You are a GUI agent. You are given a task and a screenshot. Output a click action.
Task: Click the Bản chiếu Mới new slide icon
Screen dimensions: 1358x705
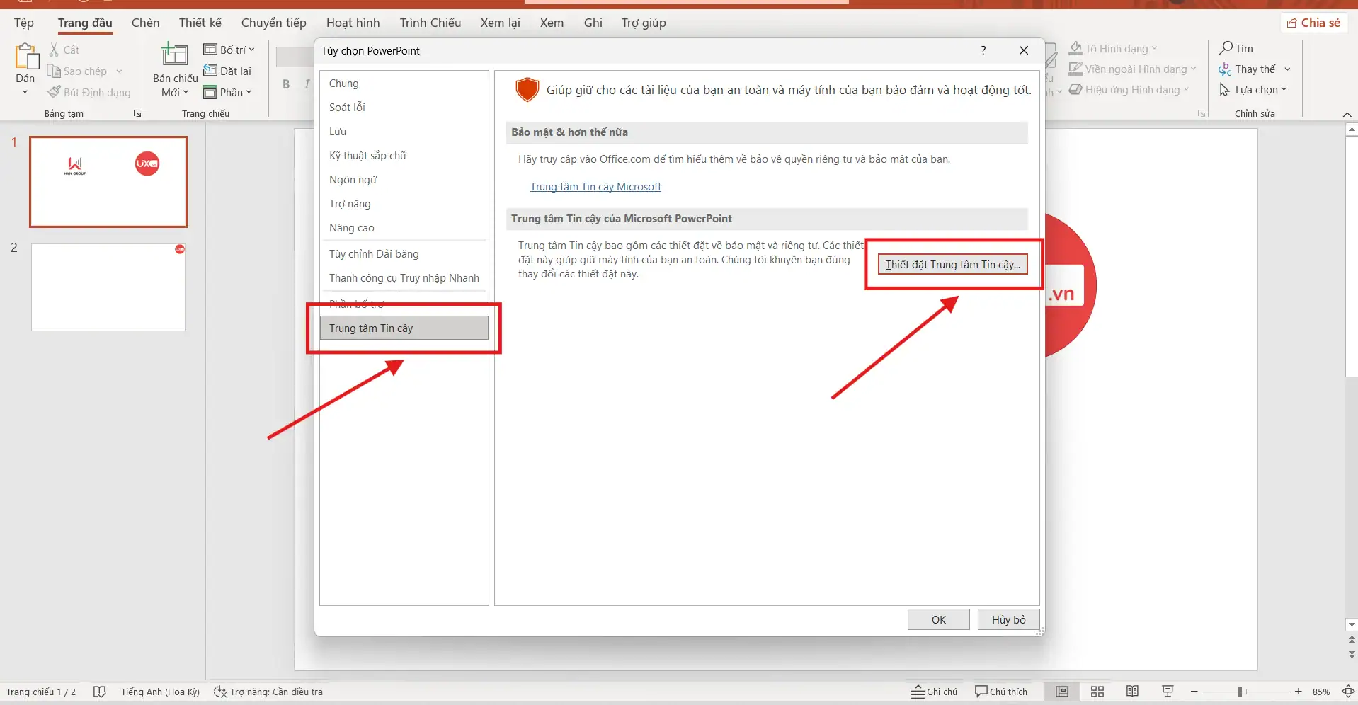175,55
